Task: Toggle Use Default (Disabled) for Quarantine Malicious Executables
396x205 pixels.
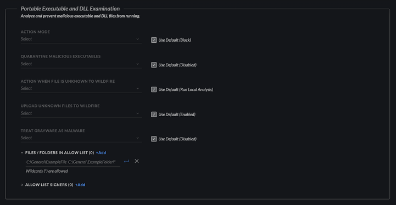Action: 154,65
